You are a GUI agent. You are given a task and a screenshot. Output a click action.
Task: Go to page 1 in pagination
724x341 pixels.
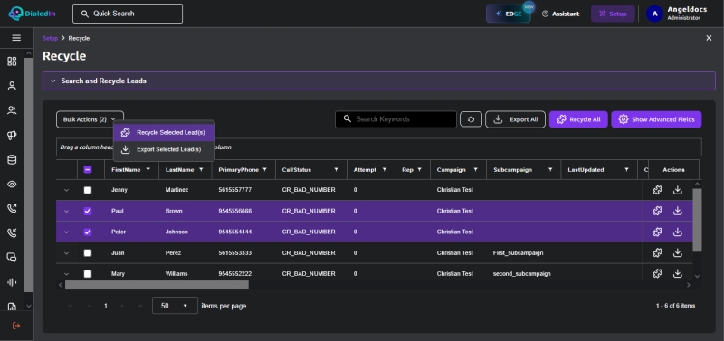pos(106,306)
